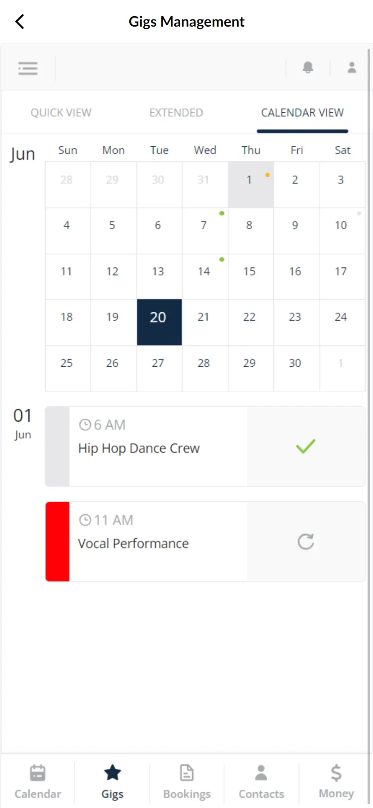Open Contacts via the person icon
373x808 pixels.
[261, 773]
